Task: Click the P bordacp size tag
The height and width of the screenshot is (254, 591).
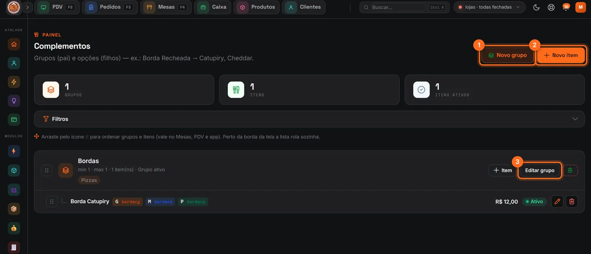Action: (192, 202)
